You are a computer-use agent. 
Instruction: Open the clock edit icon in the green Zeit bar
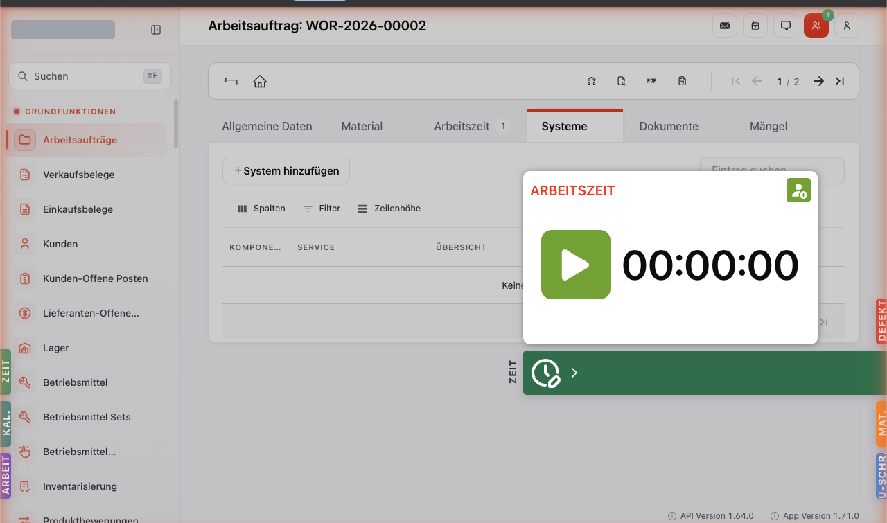tap(545, 373)
